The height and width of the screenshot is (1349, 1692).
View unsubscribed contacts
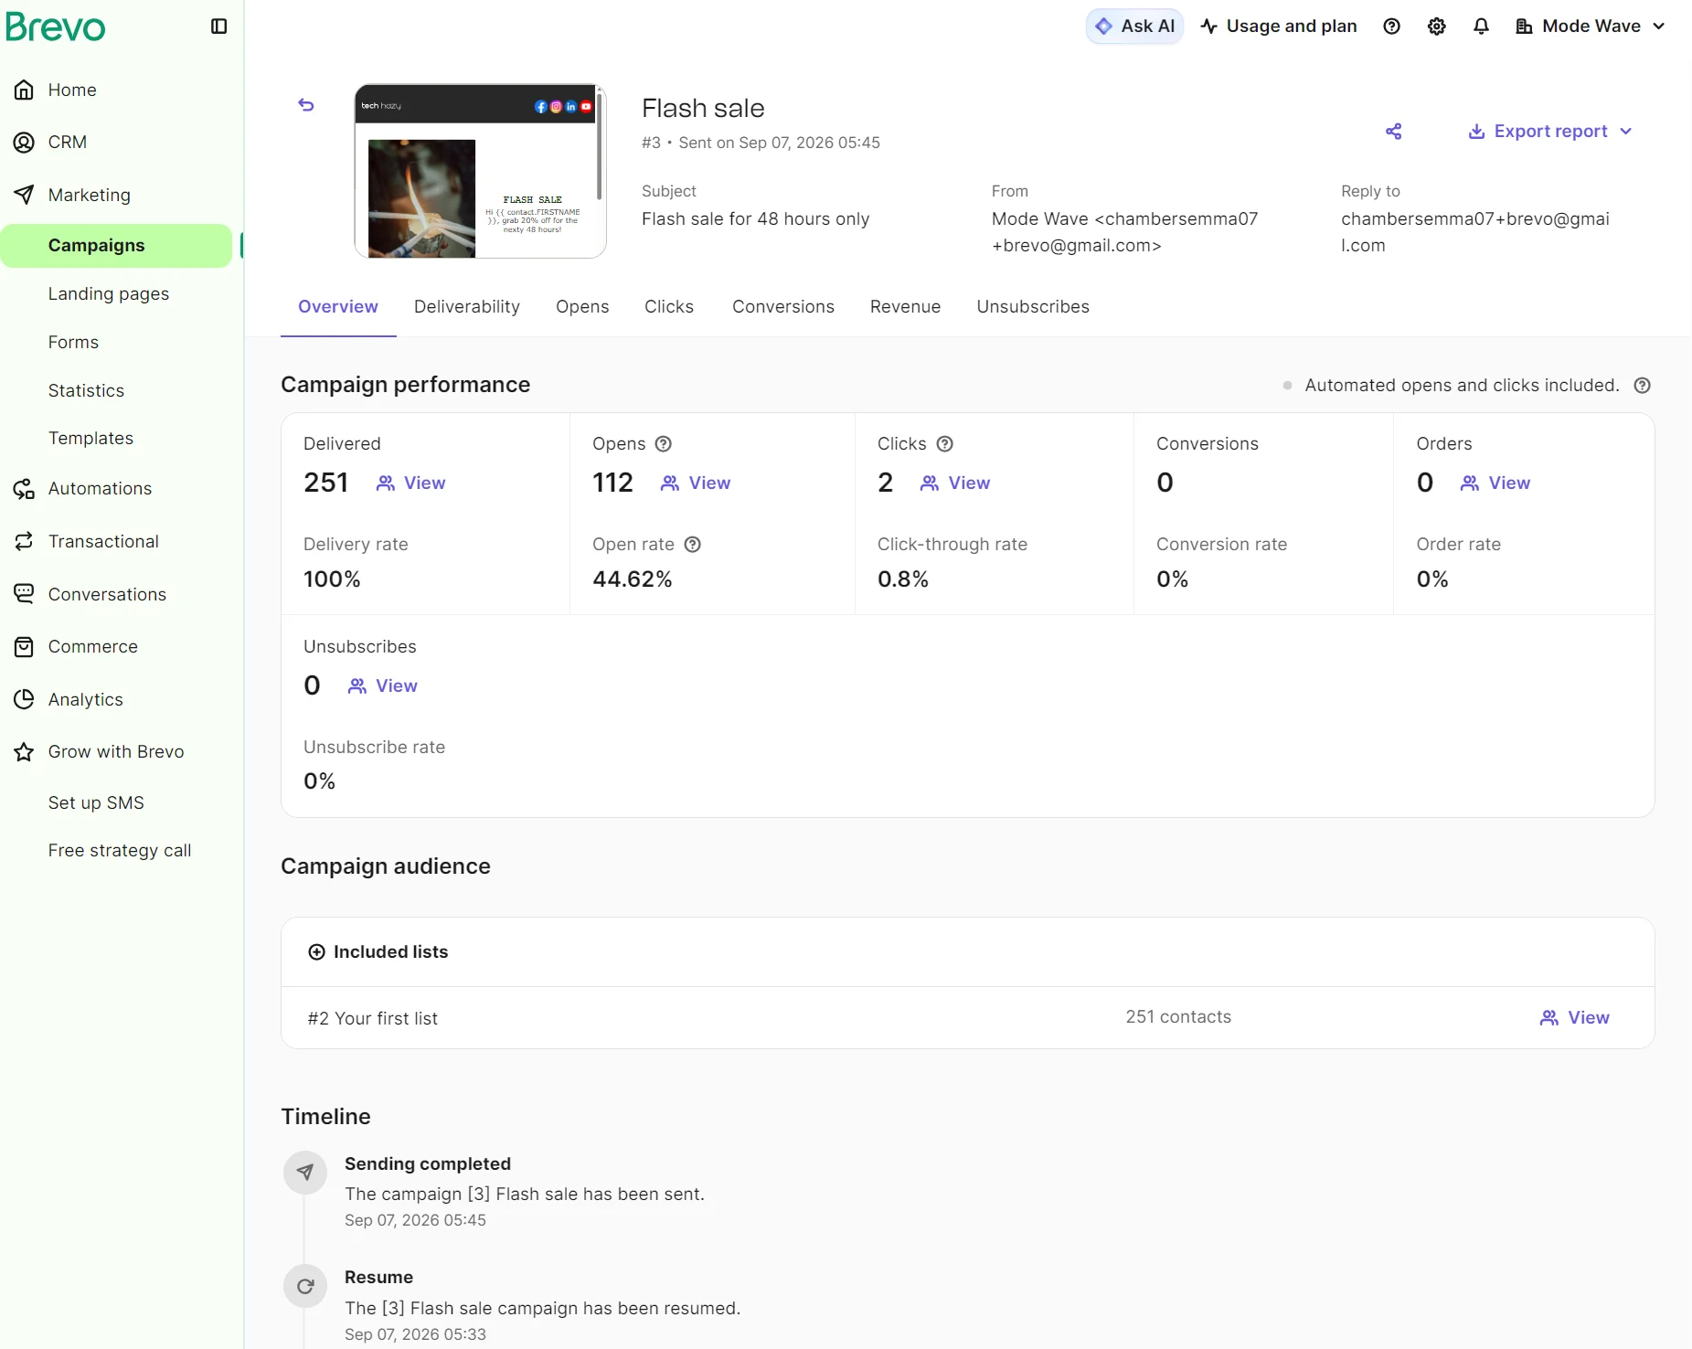[383, 686]
